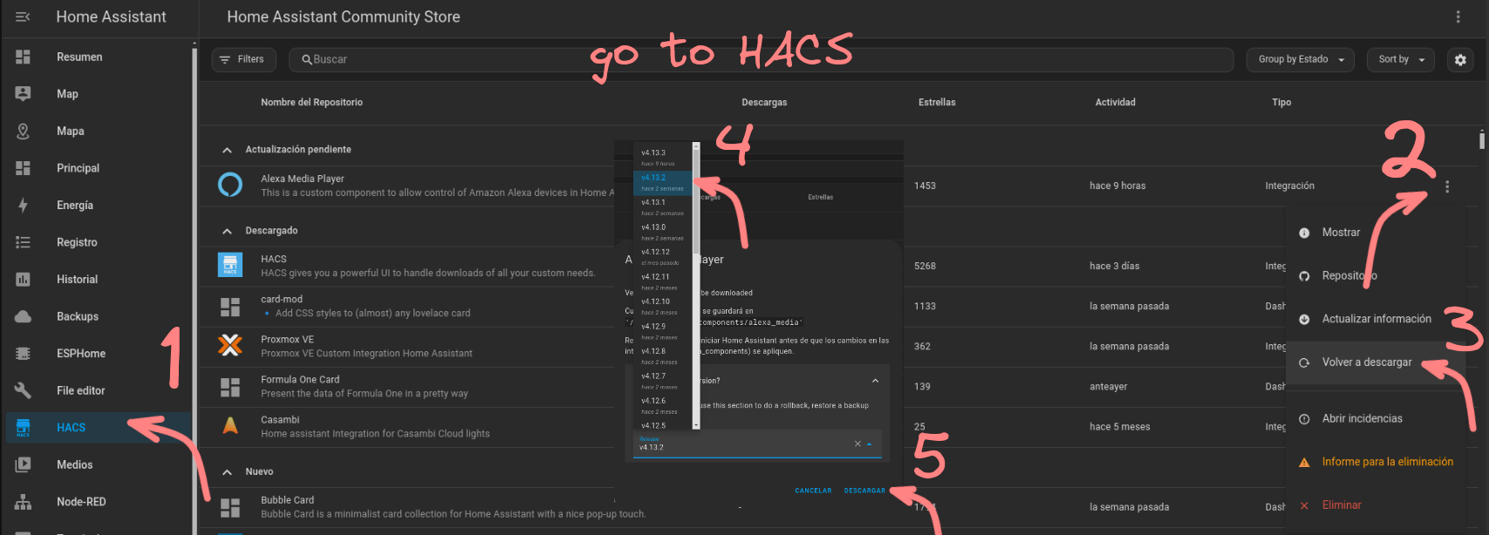Click the '1453' stars value
The image size is (1489, 535).
click(925, 186)
